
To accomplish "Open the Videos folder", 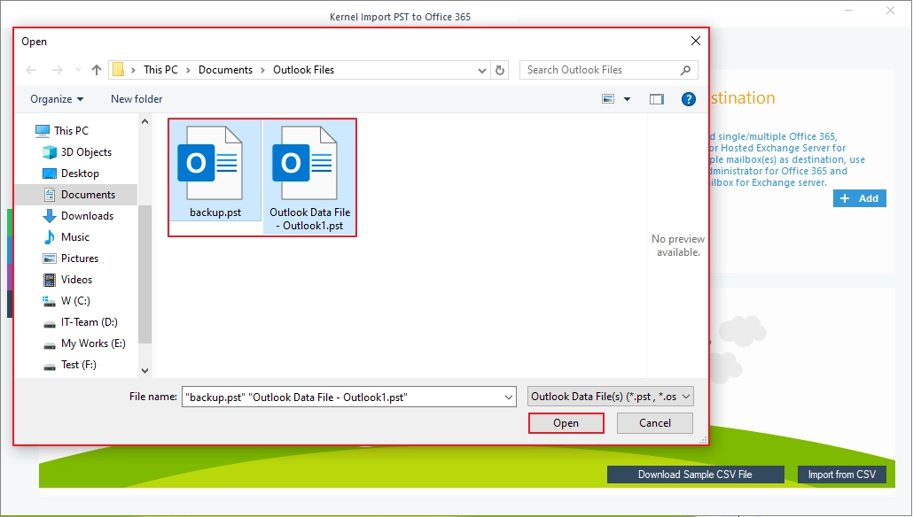I will pos(67,280).
